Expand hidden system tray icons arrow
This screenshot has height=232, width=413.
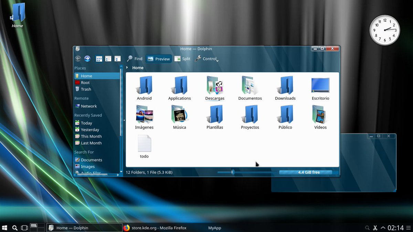point(383,228)
